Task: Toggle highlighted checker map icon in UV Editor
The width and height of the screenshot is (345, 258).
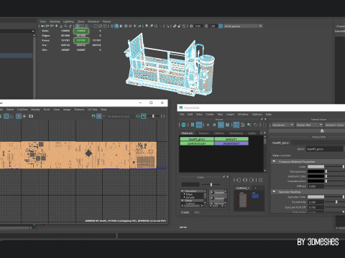Action: [99, 116]
